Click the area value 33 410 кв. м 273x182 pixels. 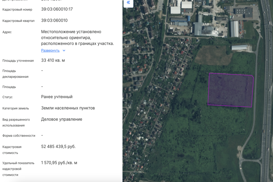click(x=53, y=60)
